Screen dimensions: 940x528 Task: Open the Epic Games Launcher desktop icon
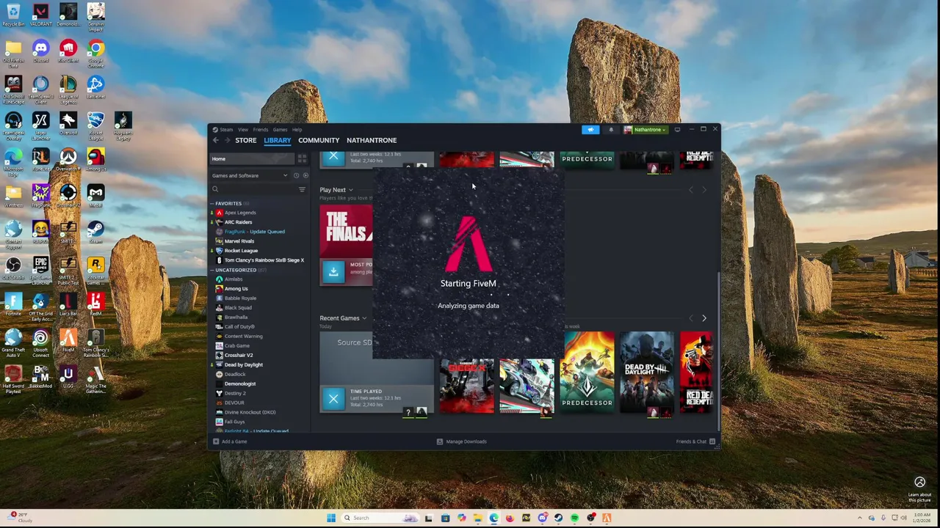[40, 268]
